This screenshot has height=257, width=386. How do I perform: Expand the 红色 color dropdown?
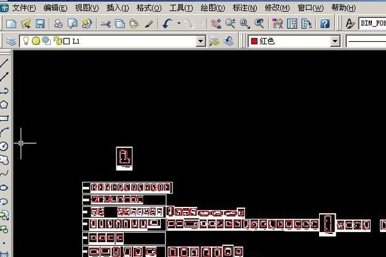coord(335,40)
